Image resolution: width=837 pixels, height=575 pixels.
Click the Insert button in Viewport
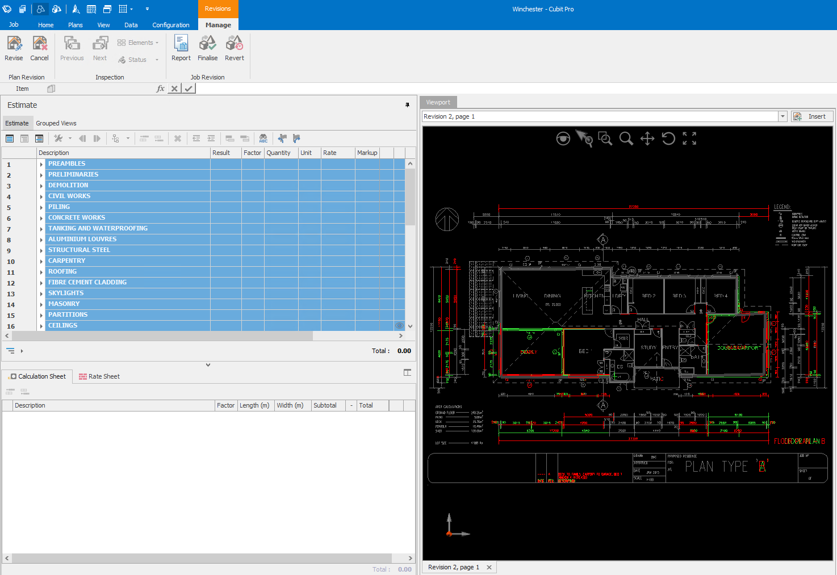(x=812, y=116)
